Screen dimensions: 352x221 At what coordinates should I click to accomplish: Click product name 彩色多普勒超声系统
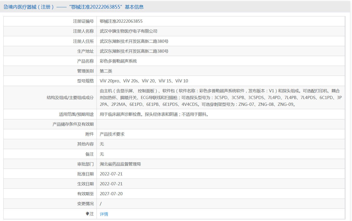tap(118, 61)
